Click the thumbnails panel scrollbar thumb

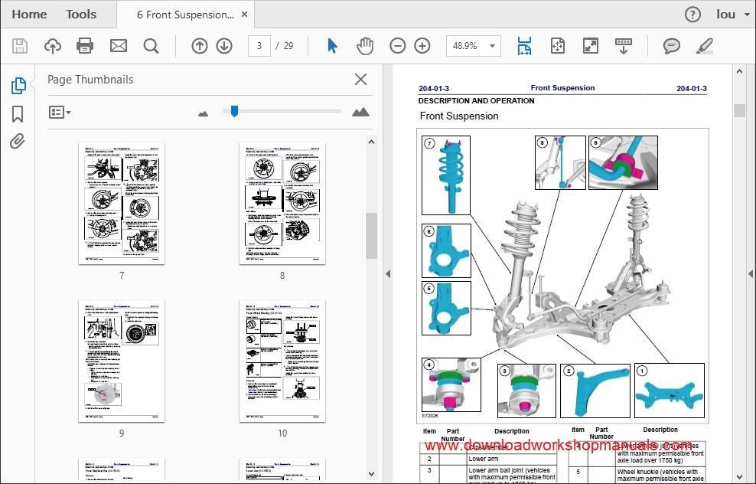tap(371, 235)
